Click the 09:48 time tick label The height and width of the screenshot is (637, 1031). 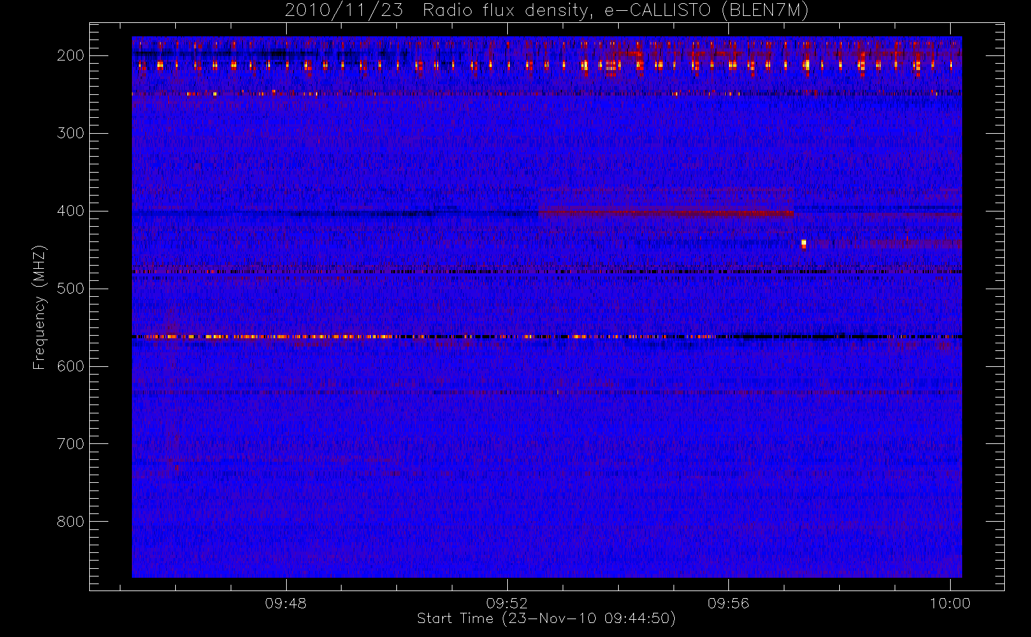tap(286, 603)
